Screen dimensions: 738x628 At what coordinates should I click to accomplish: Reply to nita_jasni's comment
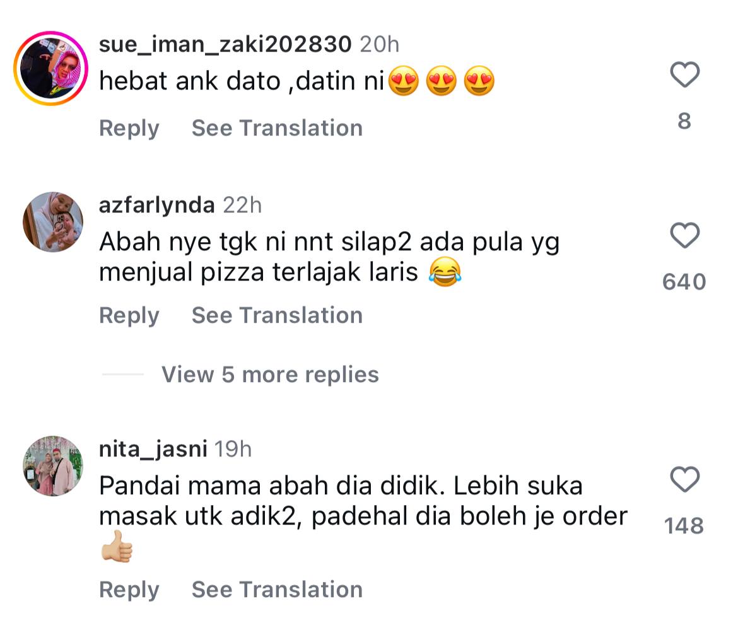pos(129,590)
